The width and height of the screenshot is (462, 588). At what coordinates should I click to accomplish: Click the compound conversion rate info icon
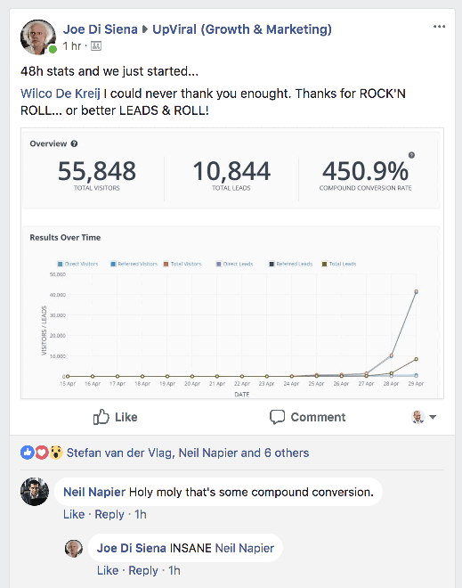pyautogui.click(x=411, y=155)
